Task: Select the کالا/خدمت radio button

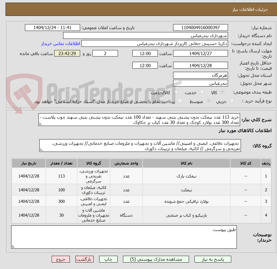Action: (176, 92)
